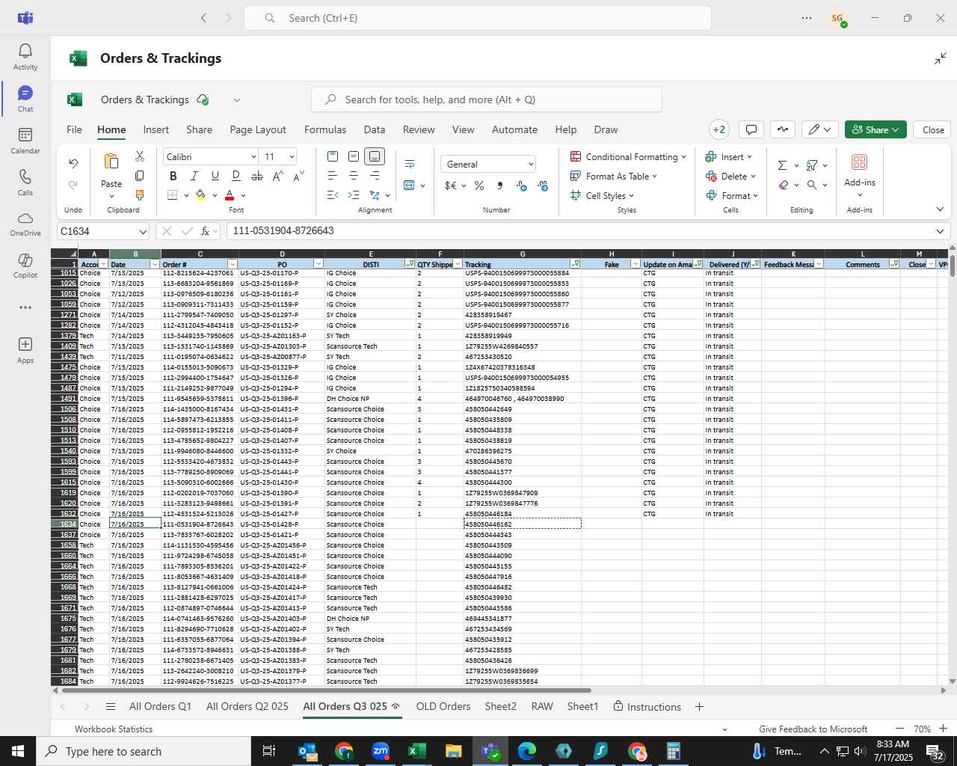Viewport: 957px width, 766px height.
Task: Decrease cell indent
Action: (x=333, y=195)
